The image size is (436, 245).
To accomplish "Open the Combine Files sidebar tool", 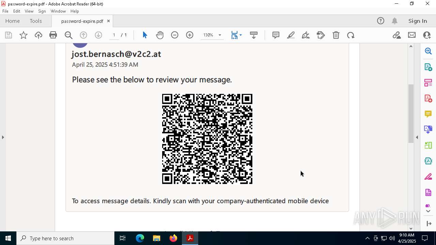I will [x=428, y=130].
